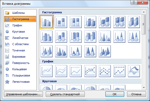Pick the 100% stacked cone chart
The width and height of the screenshot is (150, 101).
tap(134, 37)
